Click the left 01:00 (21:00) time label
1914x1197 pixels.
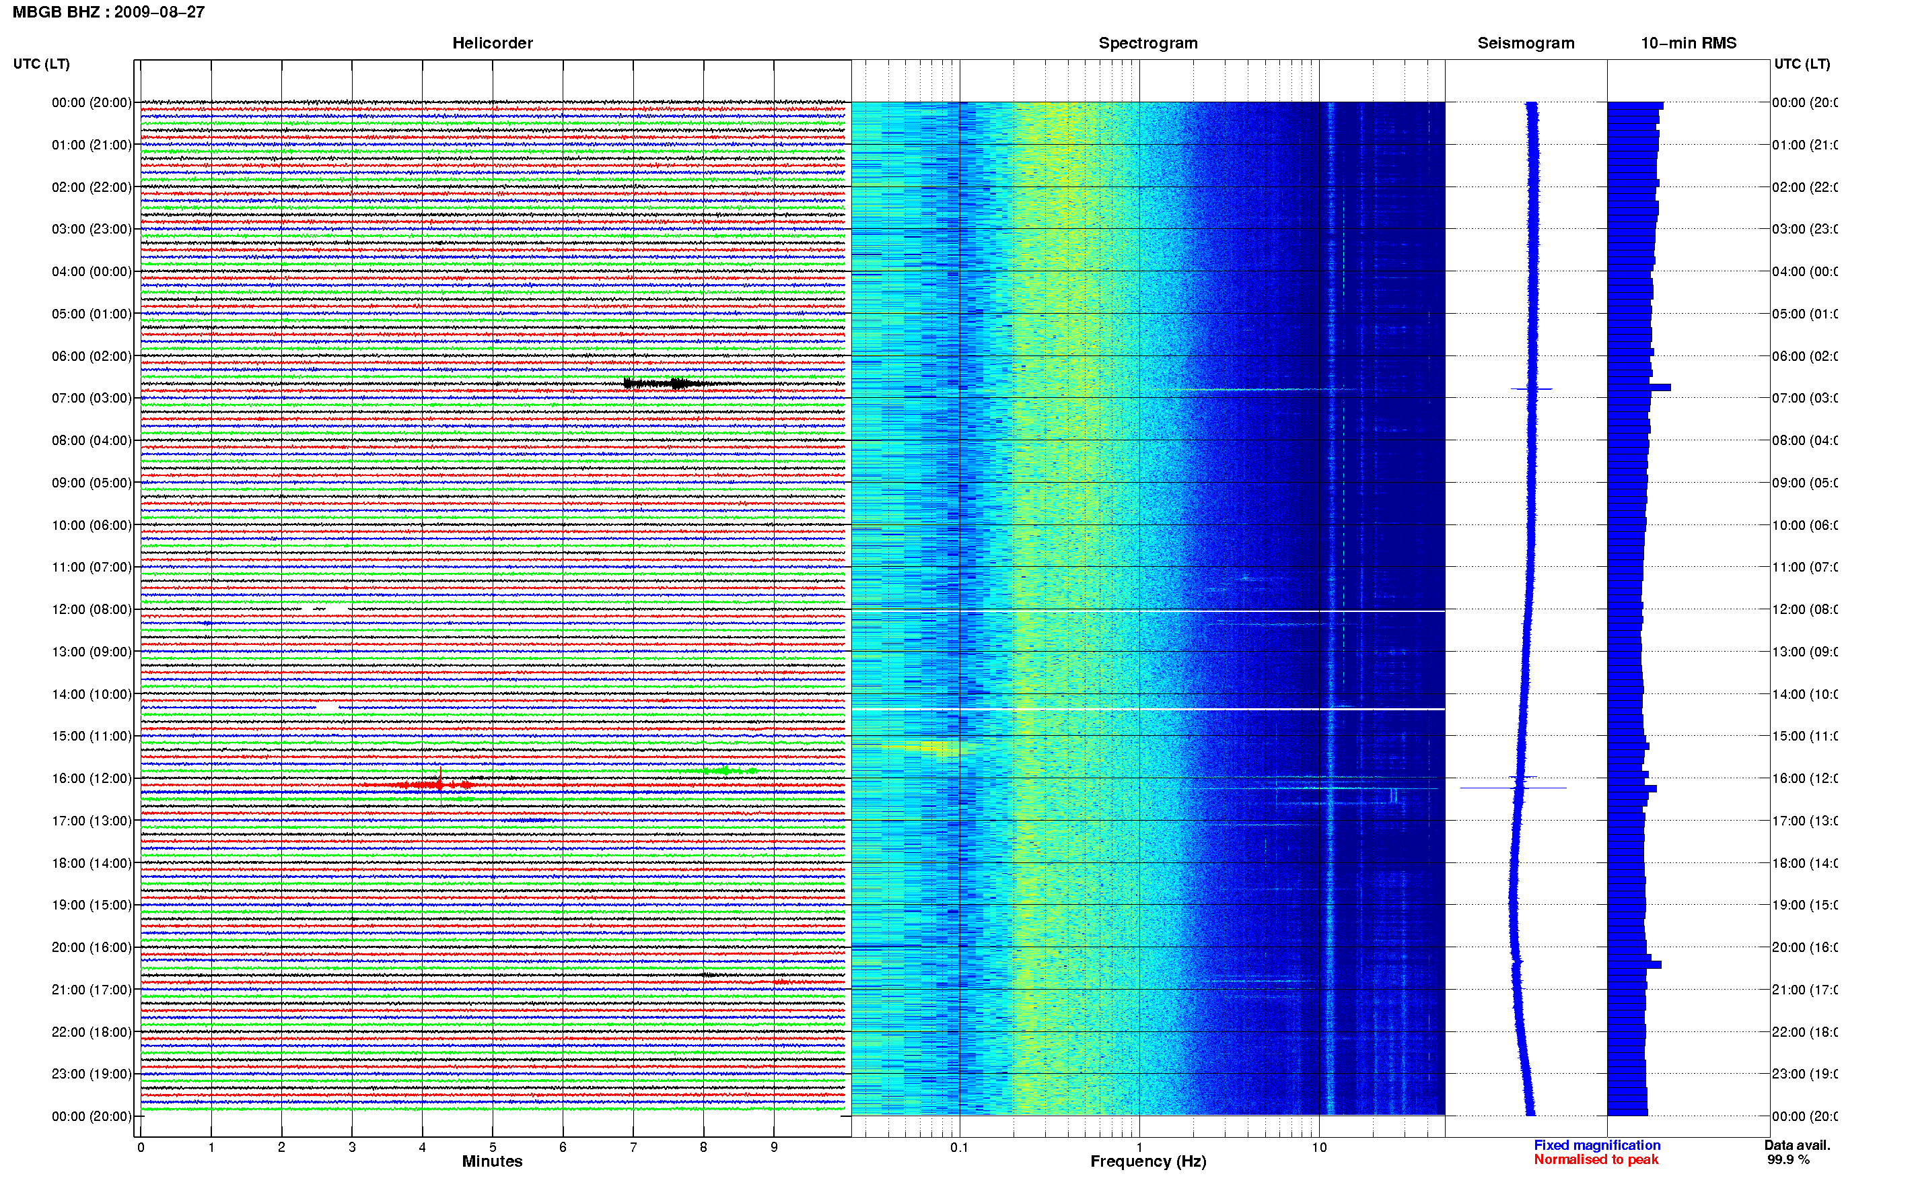point(92,145)
